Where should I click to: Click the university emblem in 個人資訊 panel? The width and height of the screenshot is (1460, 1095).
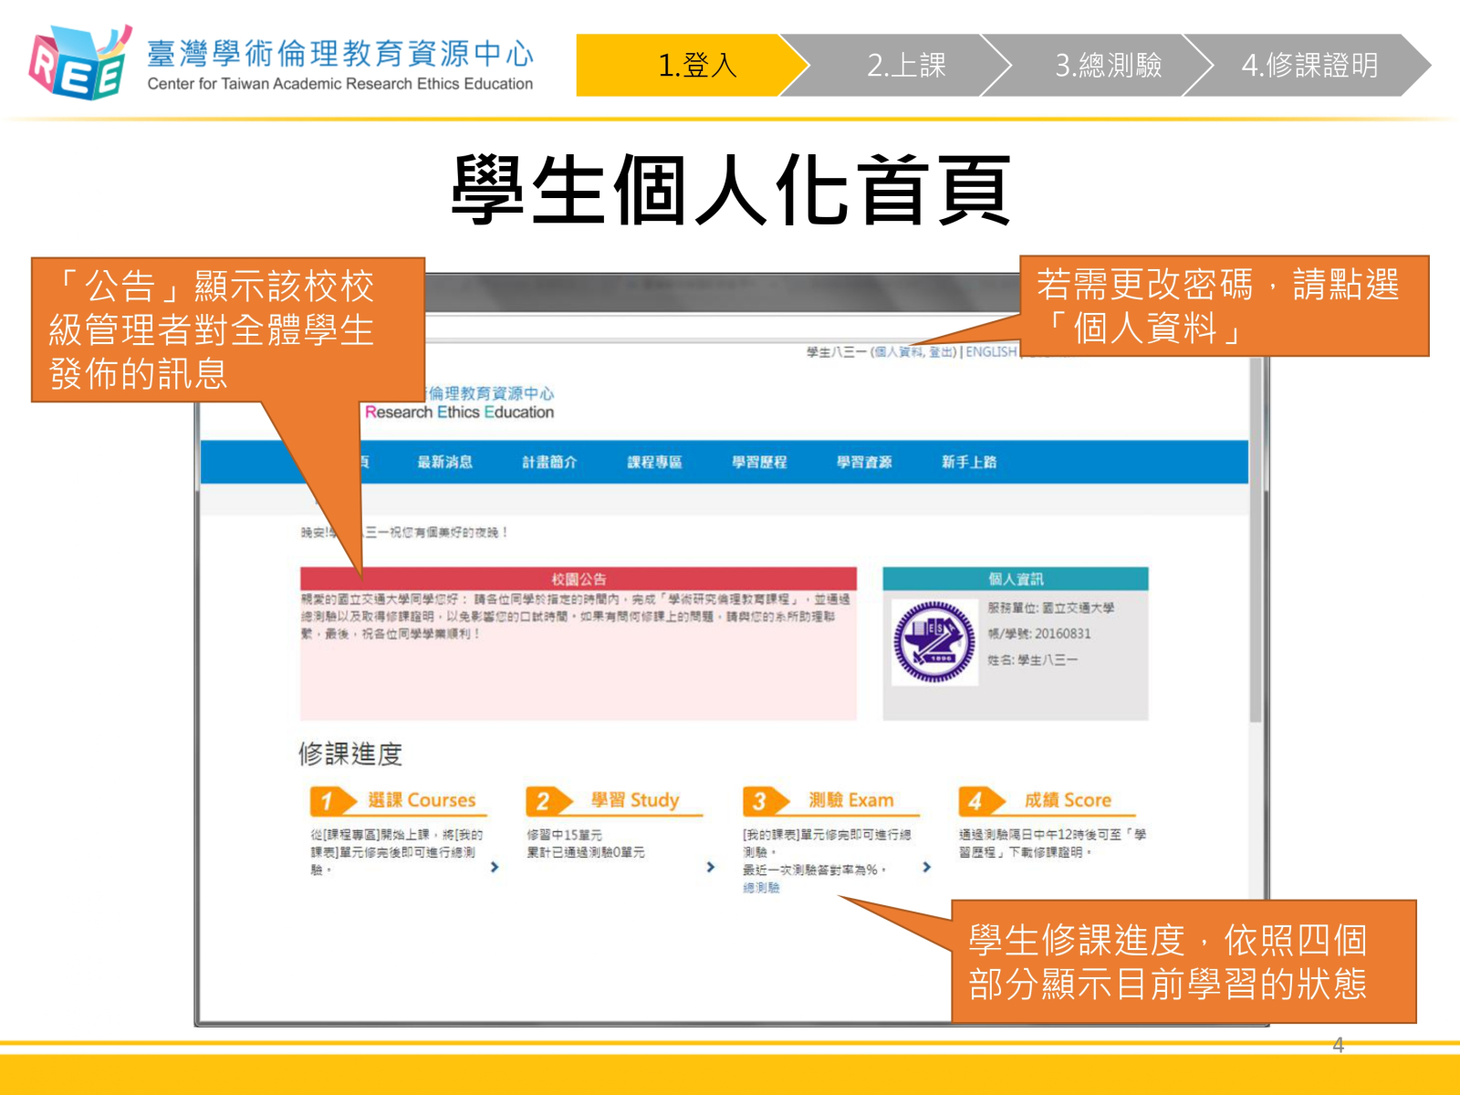point(933,642)
